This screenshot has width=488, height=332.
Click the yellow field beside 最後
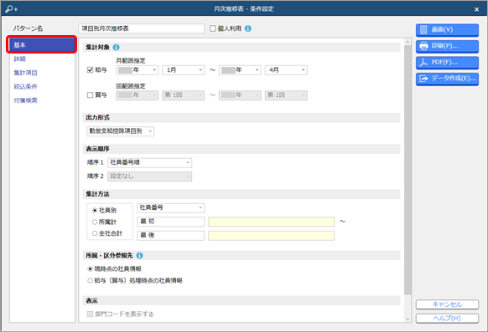[271, 236]
